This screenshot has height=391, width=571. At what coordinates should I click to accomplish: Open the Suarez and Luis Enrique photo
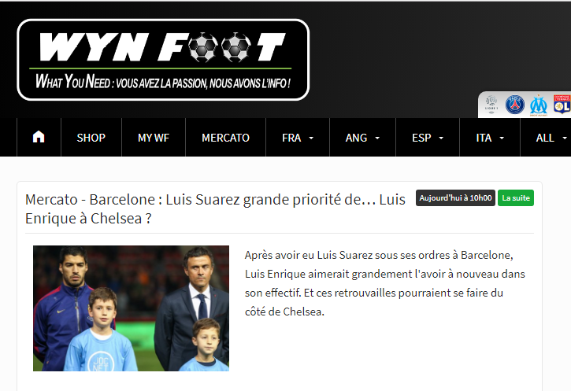(131, 308)
